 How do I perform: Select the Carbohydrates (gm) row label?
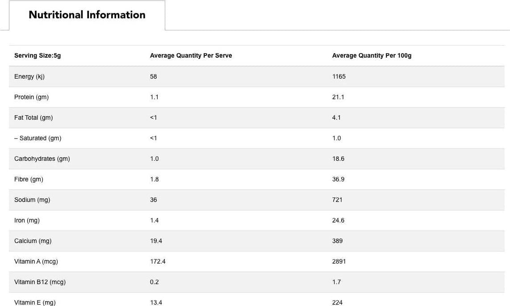pyautogui.click(x=42, y=159)
